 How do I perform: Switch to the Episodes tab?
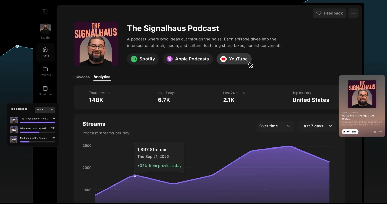pyautogui.click(x=82, y=77)
